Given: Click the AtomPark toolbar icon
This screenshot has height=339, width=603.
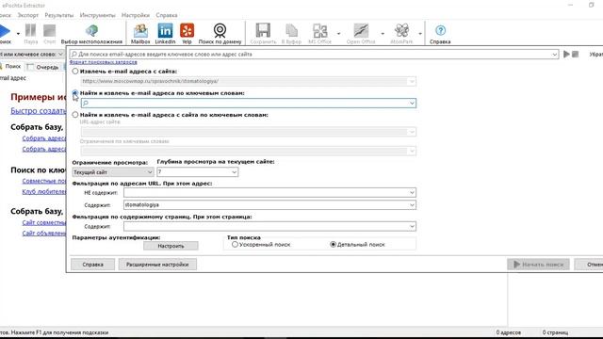Looking at the screenshot, I should (x=401, y=31).
